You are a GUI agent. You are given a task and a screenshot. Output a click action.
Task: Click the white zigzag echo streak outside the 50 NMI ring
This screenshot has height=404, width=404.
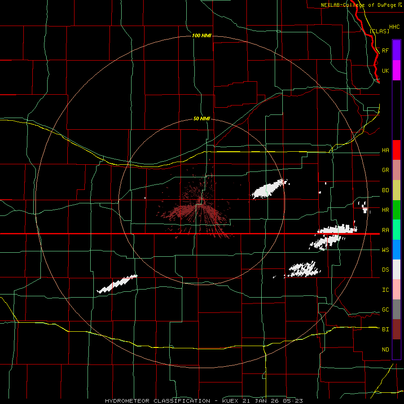117,284
